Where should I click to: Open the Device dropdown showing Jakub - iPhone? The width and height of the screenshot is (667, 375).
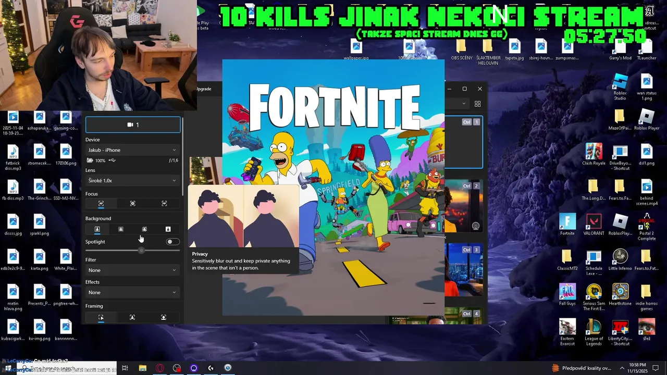pos(132,150)
